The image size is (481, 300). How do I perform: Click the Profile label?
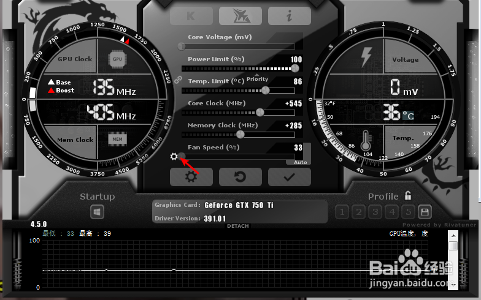click(x=383, y=197)
